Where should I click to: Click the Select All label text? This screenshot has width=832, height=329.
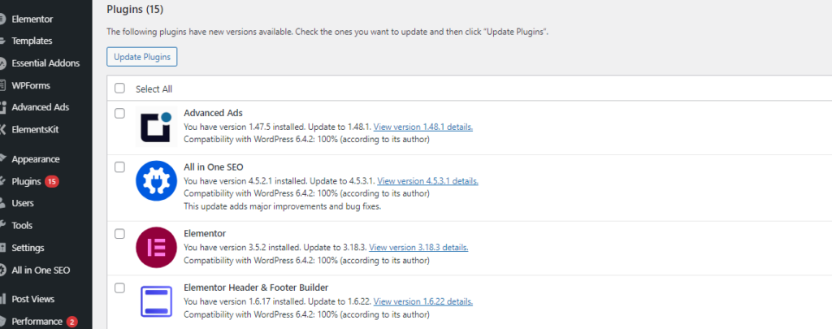(x=154, y=89)
